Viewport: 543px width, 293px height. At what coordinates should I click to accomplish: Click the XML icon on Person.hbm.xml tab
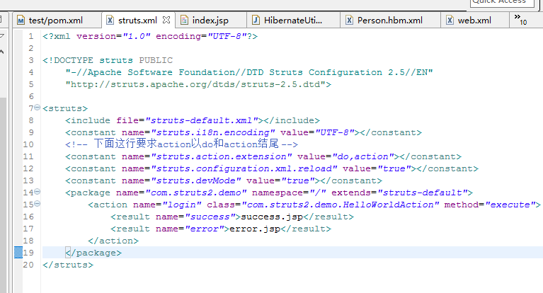[x=350, y=21]
